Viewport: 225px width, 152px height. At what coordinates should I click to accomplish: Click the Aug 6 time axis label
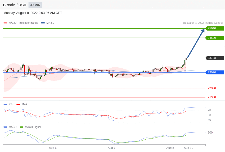tap(53, 148)
